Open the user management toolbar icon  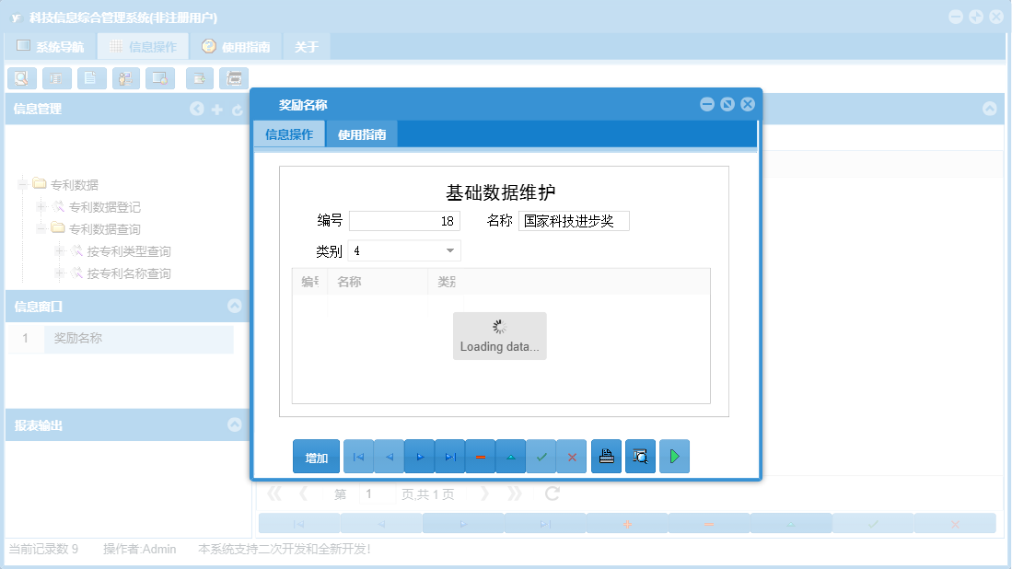tap(125, 78)
